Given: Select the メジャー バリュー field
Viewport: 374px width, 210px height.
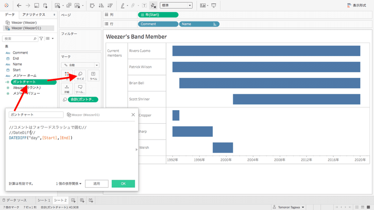Looking at the screenshot, I should (27, 93).
